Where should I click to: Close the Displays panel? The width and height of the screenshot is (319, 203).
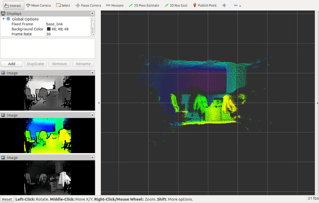(93, 14)
